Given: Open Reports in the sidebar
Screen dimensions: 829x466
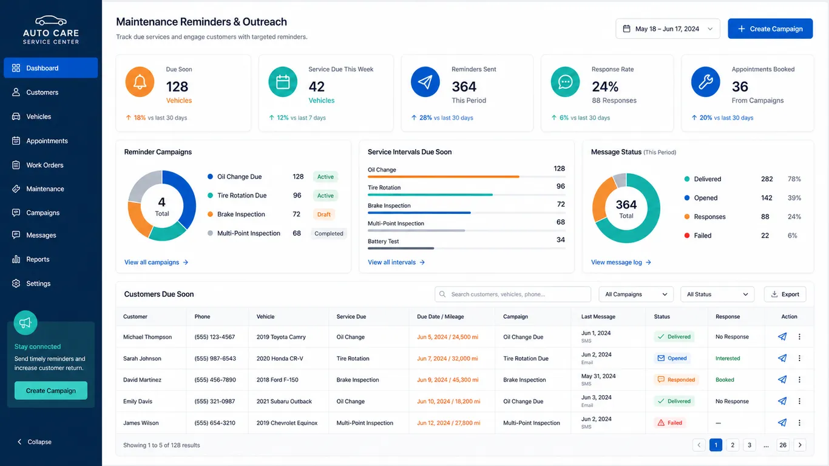Looking at the screenshot, I should point(51,259).
